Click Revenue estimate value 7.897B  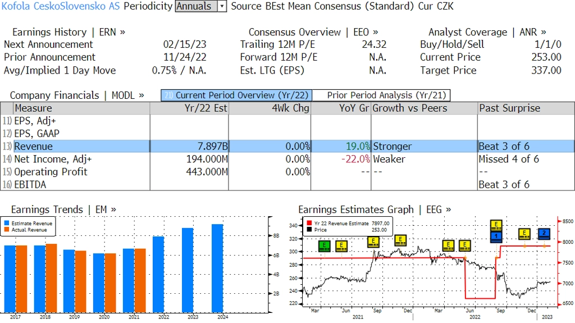(x=213, y=146)
